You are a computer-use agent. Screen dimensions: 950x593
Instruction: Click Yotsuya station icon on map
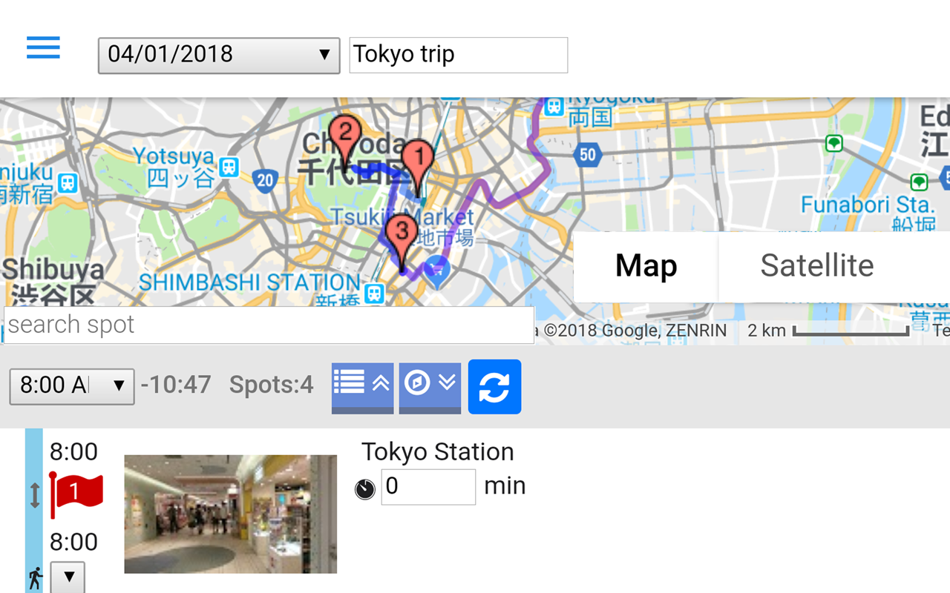point(229,167)
